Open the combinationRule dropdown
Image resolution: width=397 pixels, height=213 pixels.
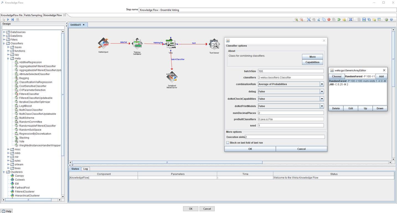(x=322, y=84)
